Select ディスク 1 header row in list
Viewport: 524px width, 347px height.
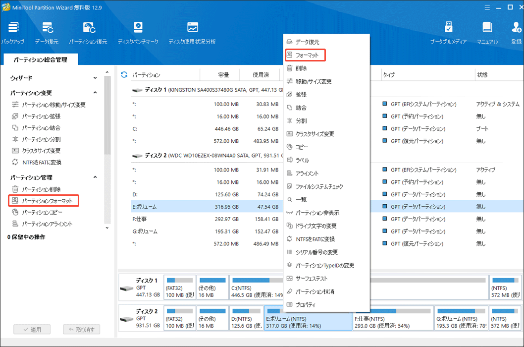(x=207, y=90)
